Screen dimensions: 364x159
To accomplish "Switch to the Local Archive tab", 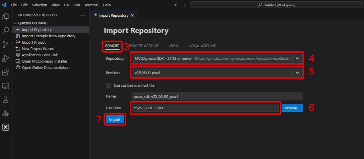I will tap(202, 46).
